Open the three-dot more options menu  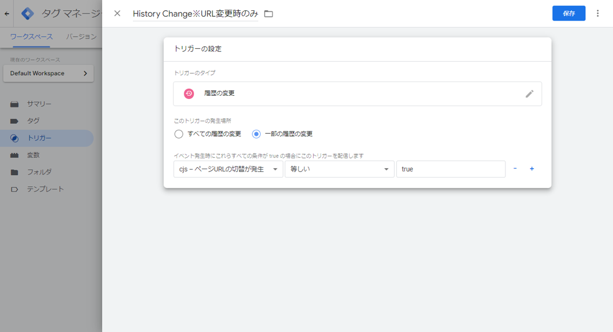[x=597, y=14]
